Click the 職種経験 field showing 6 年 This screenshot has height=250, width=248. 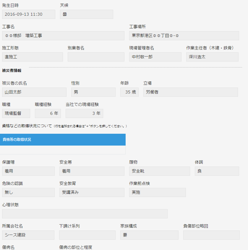click(x=48, y=113)
